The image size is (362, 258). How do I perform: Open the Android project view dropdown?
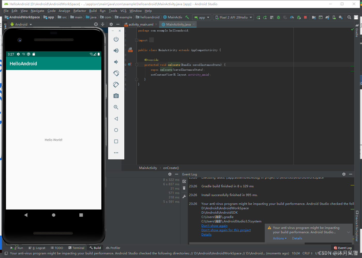[21, 24]
